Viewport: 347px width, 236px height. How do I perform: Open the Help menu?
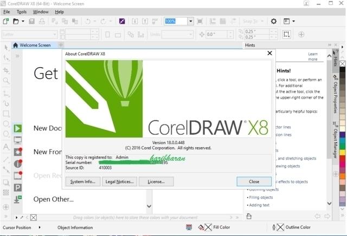pos(59,12)
